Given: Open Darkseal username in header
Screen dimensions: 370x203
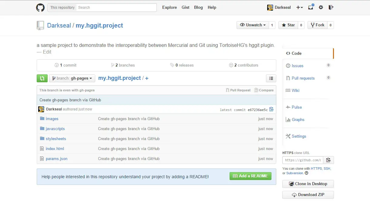Looking at the screenshot, I should [x=283, y=7].
